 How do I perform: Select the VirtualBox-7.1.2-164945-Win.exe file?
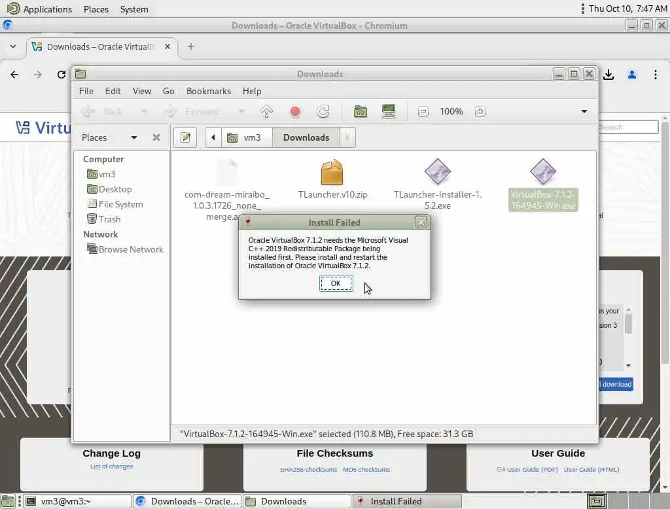(x=543, y=184)
